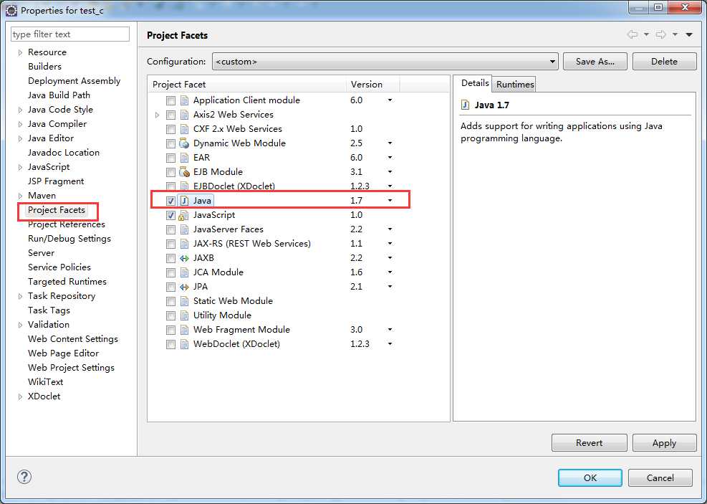
Task: Open the Java version dropdown arrow
Action: 390,201
